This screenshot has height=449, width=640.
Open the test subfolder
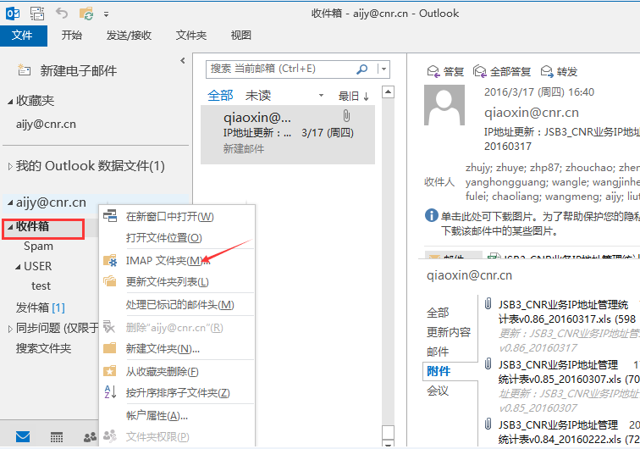click(x=41, y=286)
